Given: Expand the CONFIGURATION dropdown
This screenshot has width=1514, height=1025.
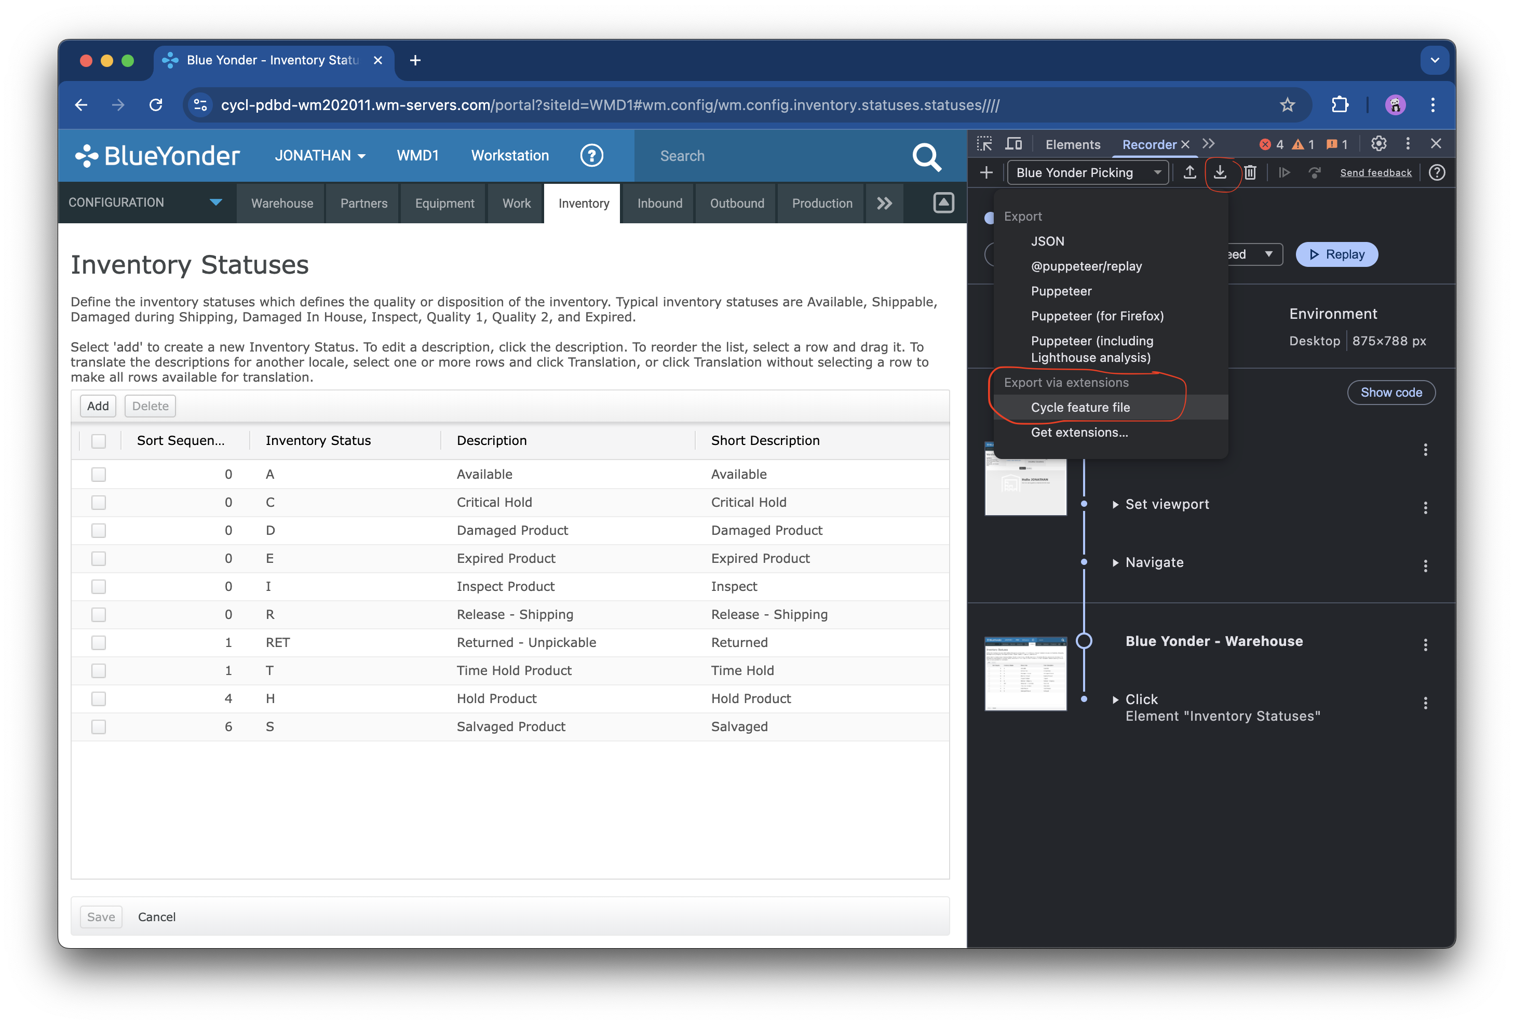Looking at the screenshot, I should (215, 203).
